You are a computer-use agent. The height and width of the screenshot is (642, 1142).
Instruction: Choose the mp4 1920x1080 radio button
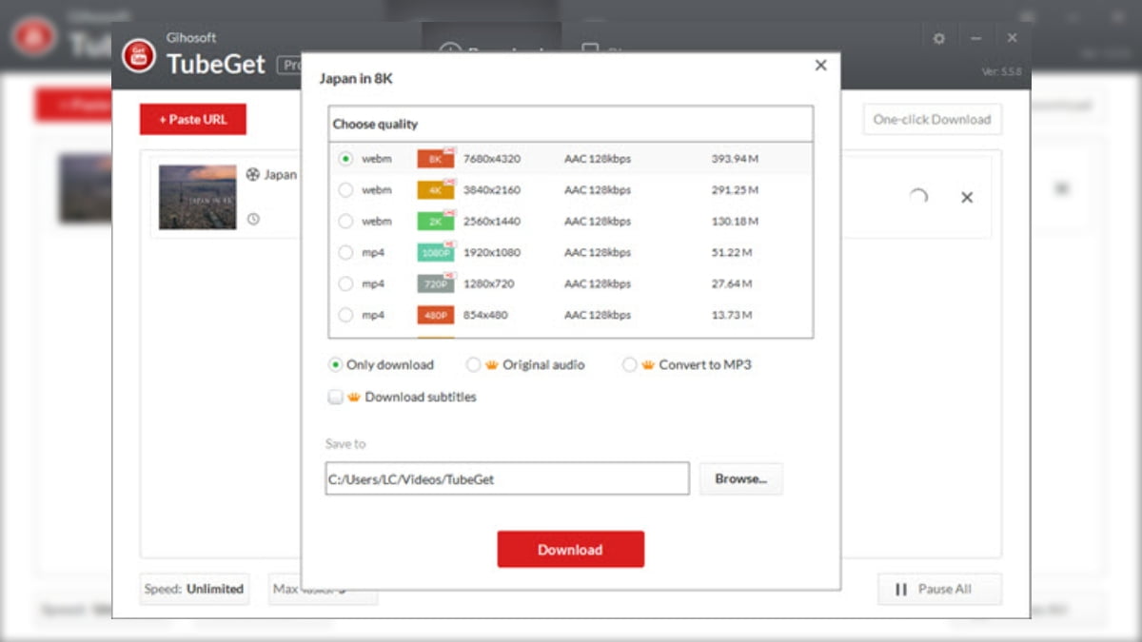[x=345, y=253]
